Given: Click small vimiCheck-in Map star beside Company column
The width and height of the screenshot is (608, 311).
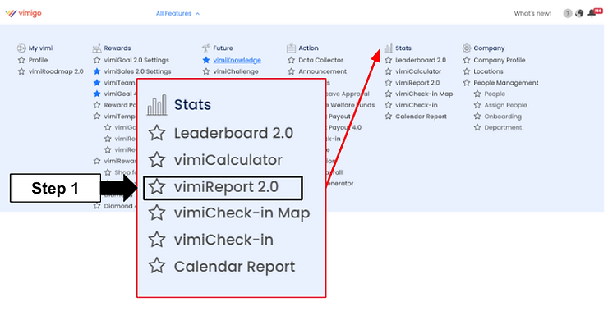Looking at the screenshot, I should [x=389, y=94].
